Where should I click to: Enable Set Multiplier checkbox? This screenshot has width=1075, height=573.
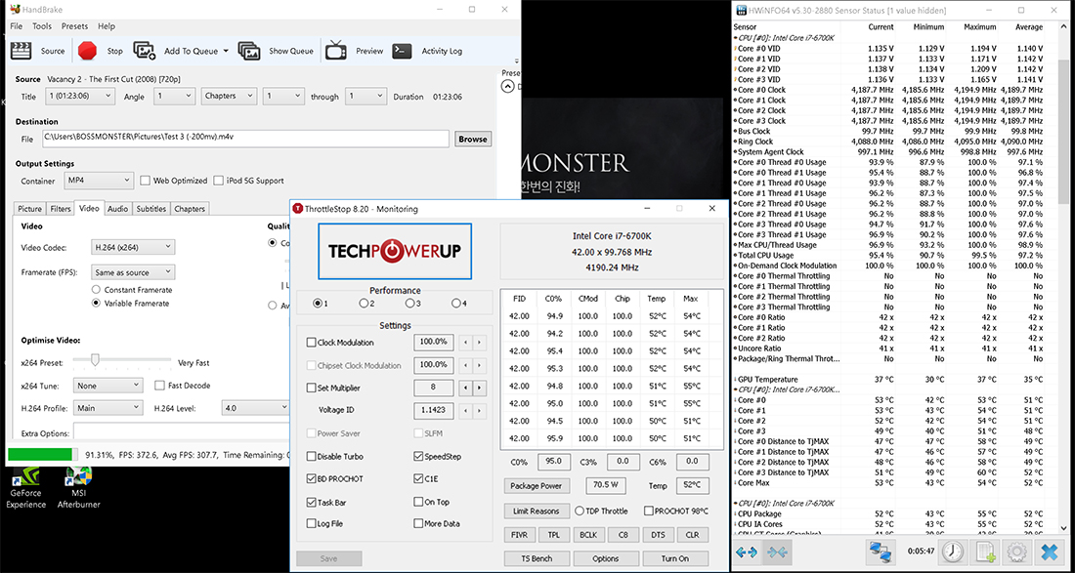312,389
